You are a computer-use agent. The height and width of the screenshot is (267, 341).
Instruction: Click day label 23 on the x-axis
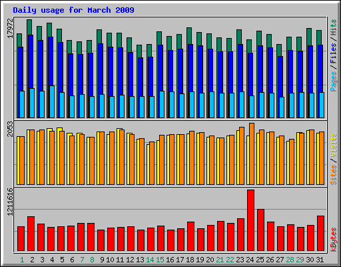240,260
